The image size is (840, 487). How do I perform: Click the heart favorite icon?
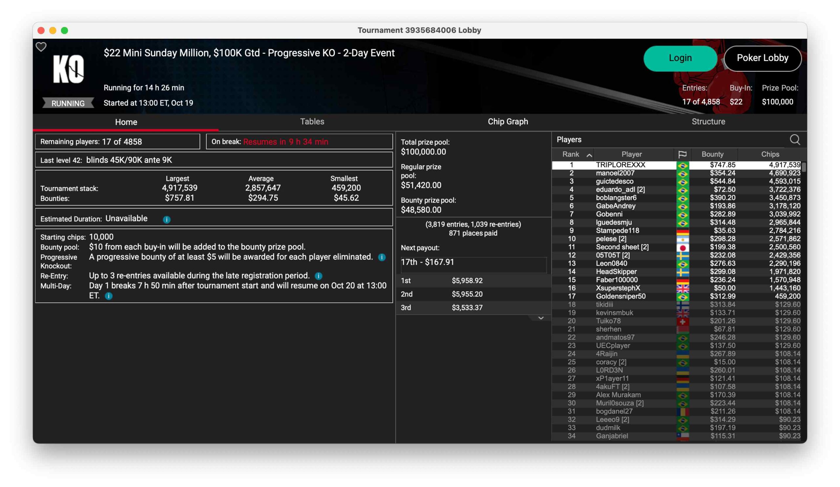[41, 47]
